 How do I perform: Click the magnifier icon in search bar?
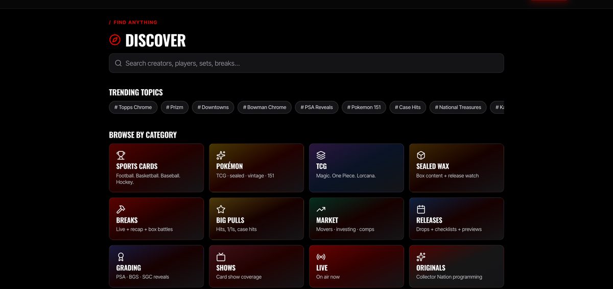coord(118,63)
